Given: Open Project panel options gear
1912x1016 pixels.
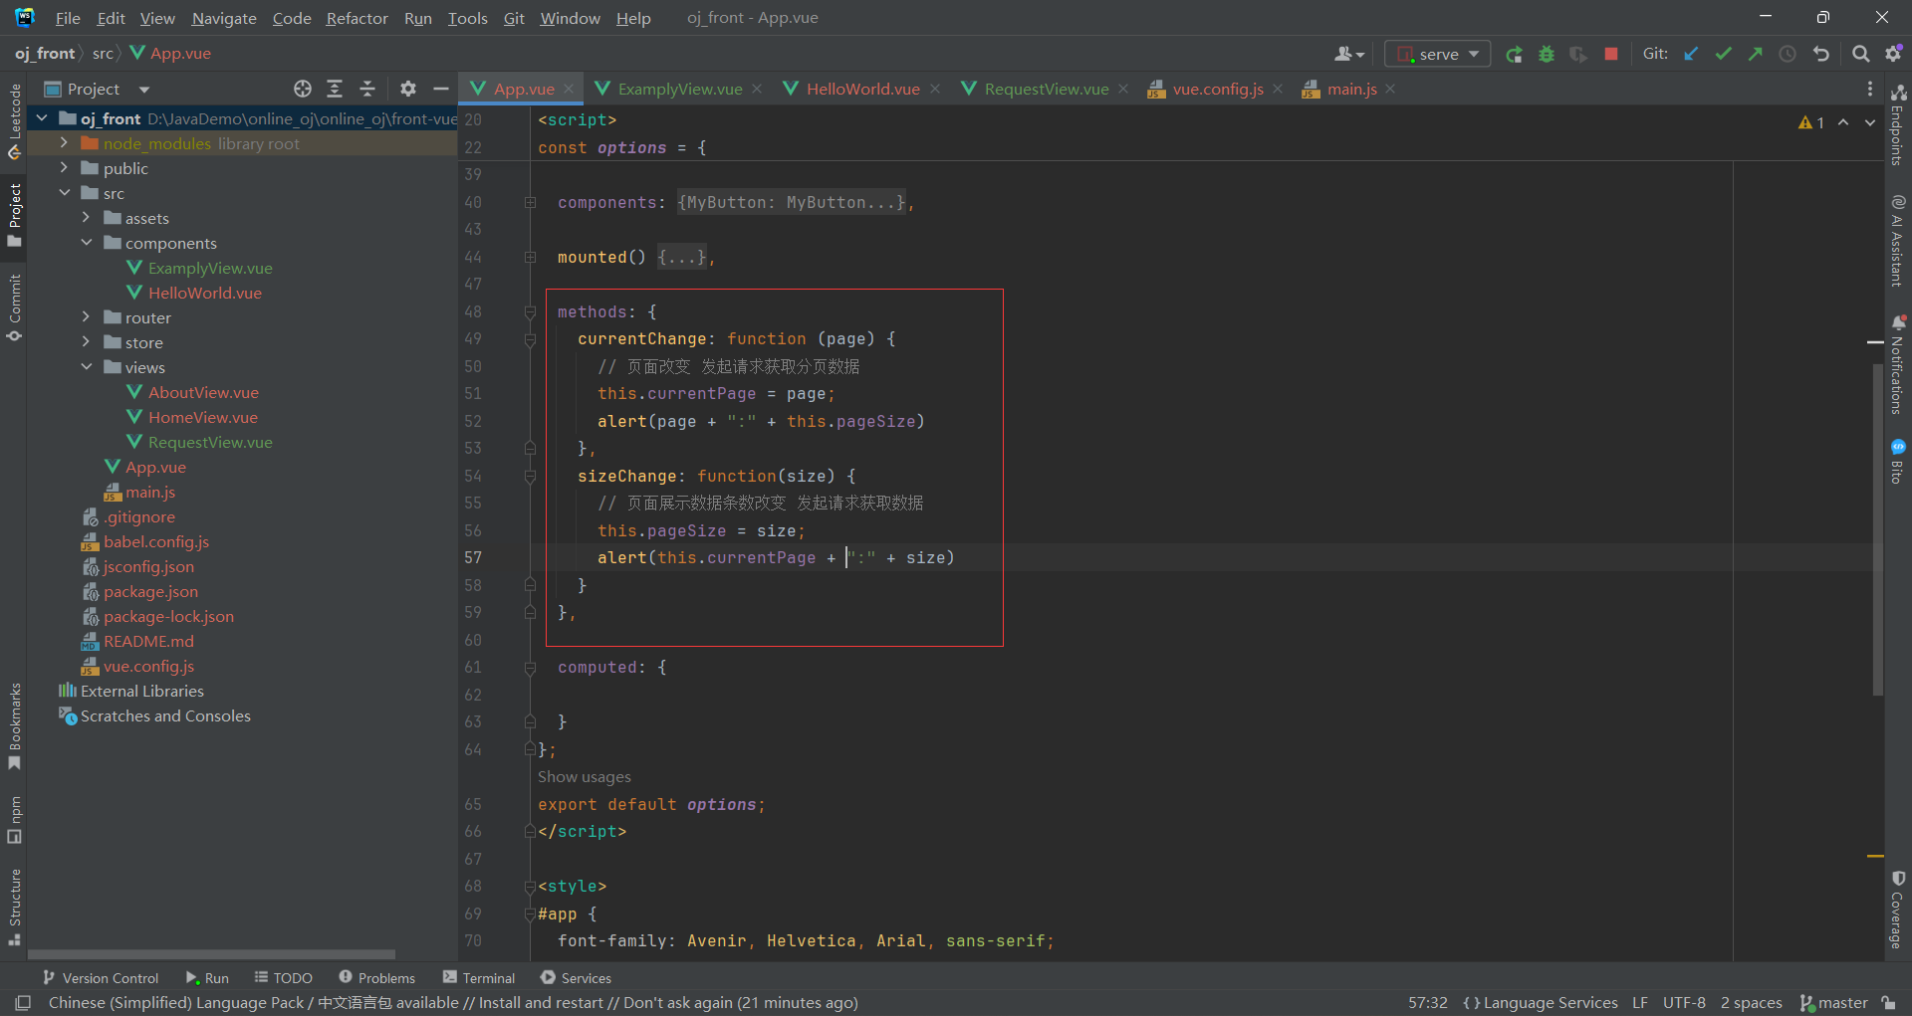Looking at the screenshot, I should 408,89.
